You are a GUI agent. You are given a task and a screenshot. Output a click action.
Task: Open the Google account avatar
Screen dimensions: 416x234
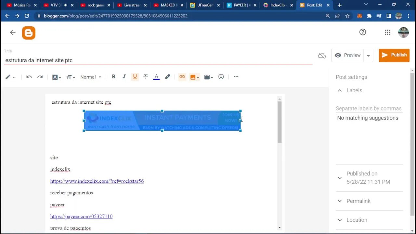click(x=404, y=32)
